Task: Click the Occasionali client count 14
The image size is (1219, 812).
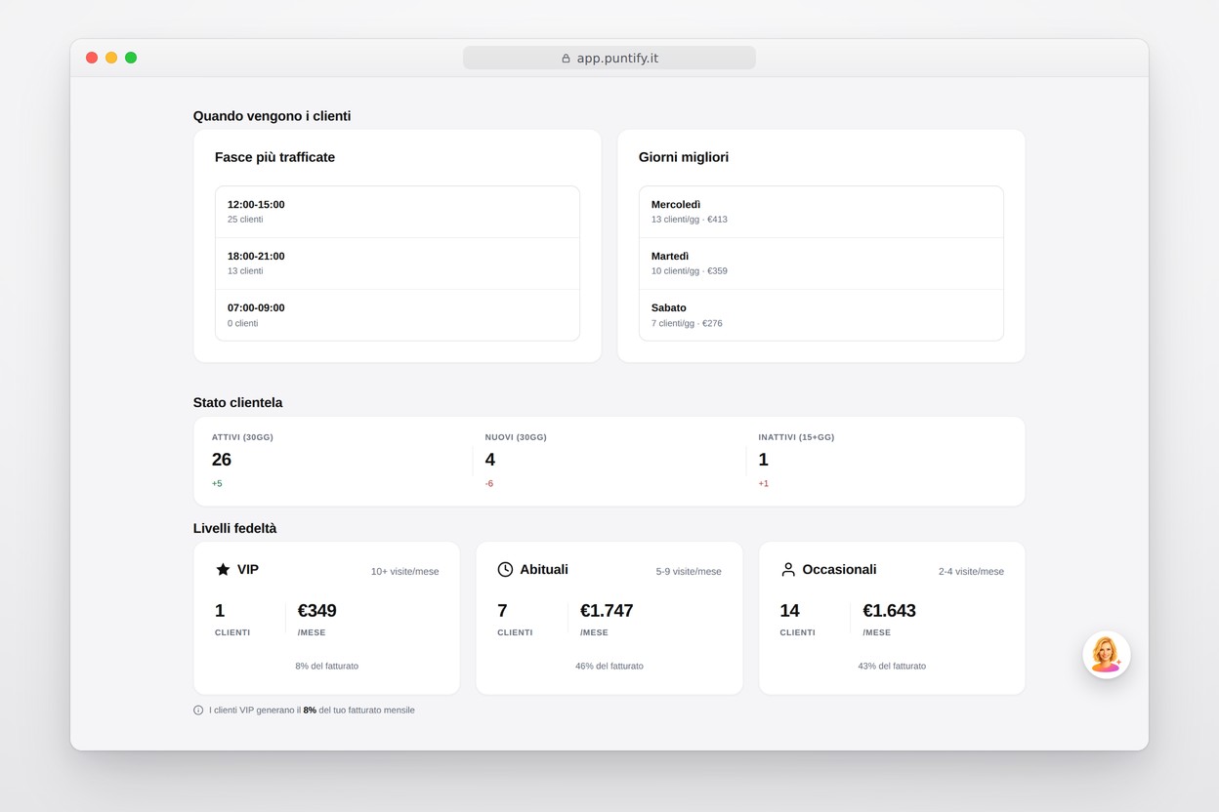Action: point(789,611)
